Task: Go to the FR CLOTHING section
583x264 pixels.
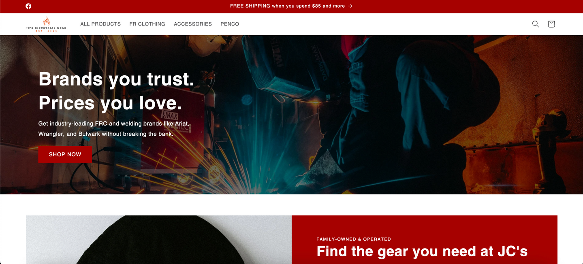Action: 147,24
